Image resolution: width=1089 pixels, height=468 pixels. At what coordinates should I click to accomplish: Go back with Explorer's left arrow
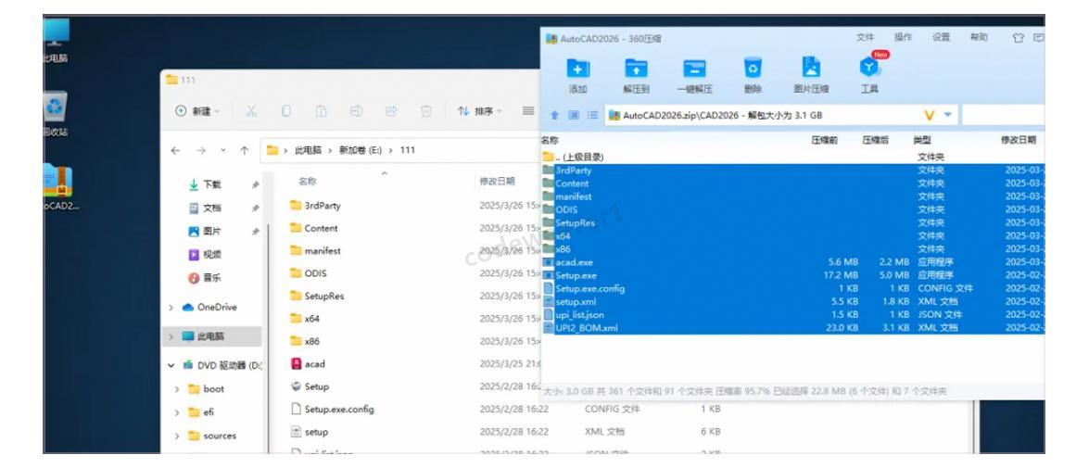point(176,150)
